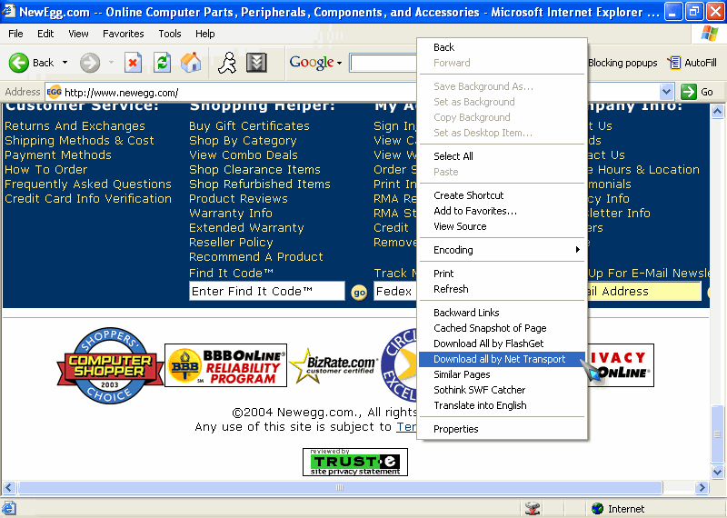Expand the Encoding submenu
The image size is (727, 518).
[503, 250]
